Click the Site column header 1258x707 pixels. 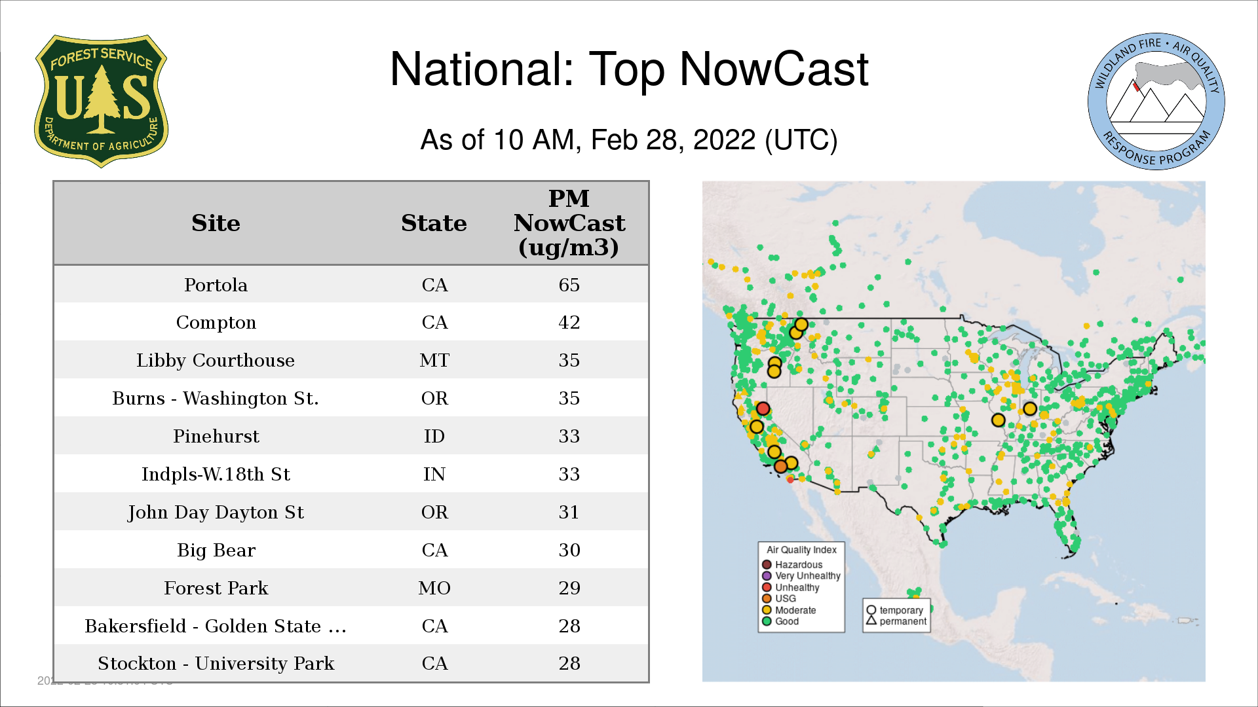[x=216, y=223]
